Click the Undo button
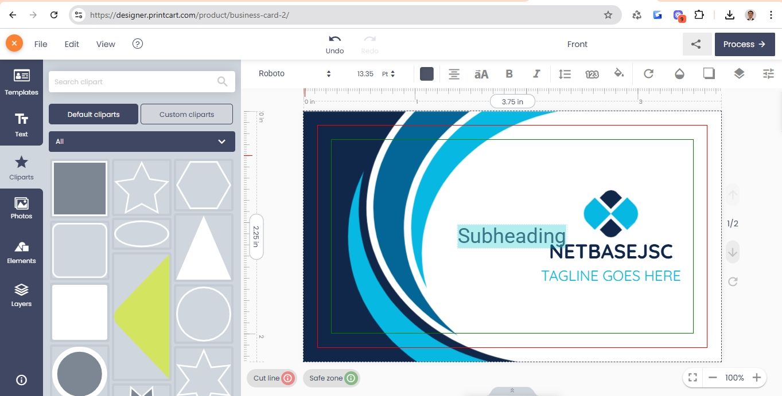This screenshot has height=396, width=782. 334,44
